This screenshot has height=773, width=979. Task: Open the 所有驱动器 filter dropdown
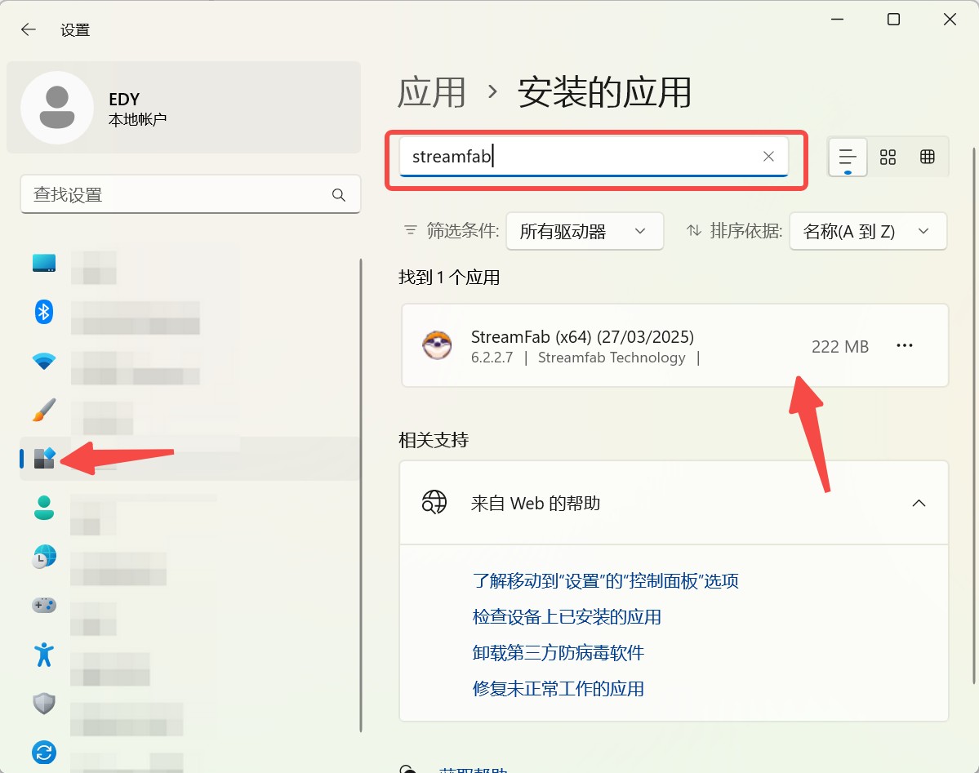585,231
